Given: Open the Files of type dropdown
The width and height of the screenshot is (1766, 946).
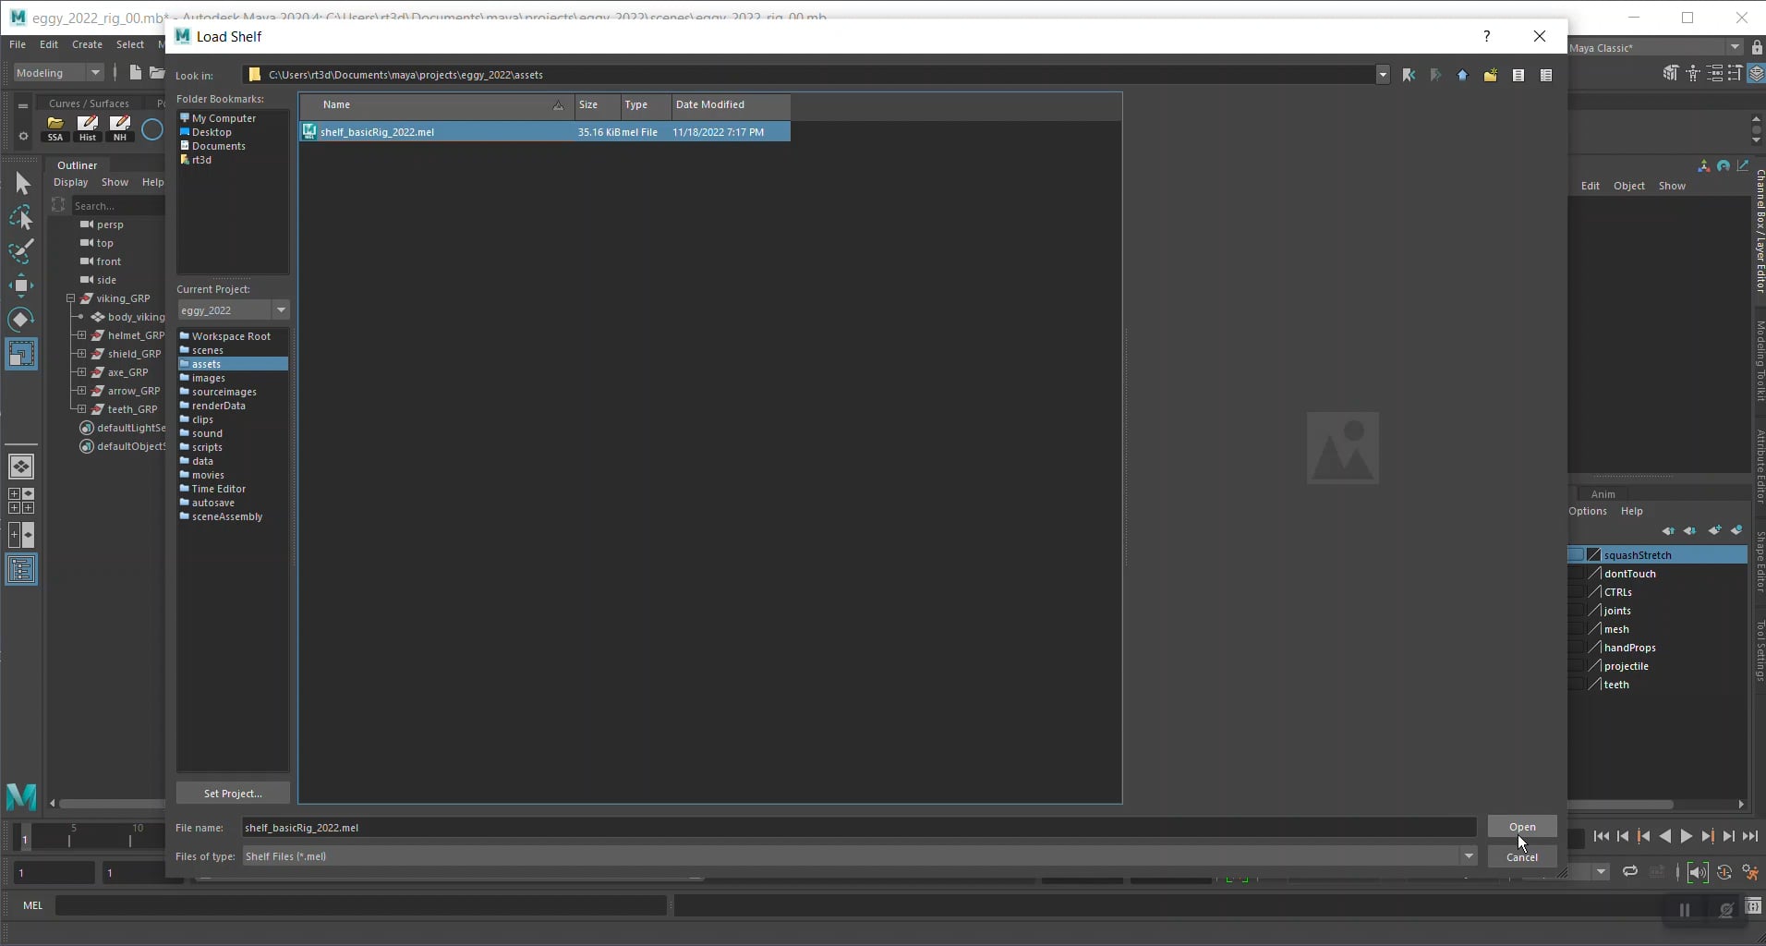Looking at the screenshot, I should [1468, 856].
